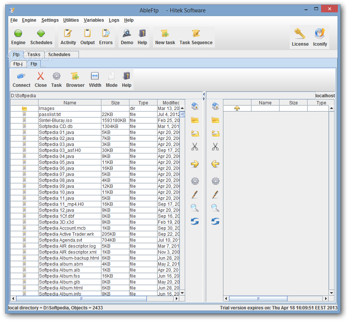Click the Width adjust icon
Image resolution: width=348 pixels, height=321 pixels.
[x=95, y=76]
